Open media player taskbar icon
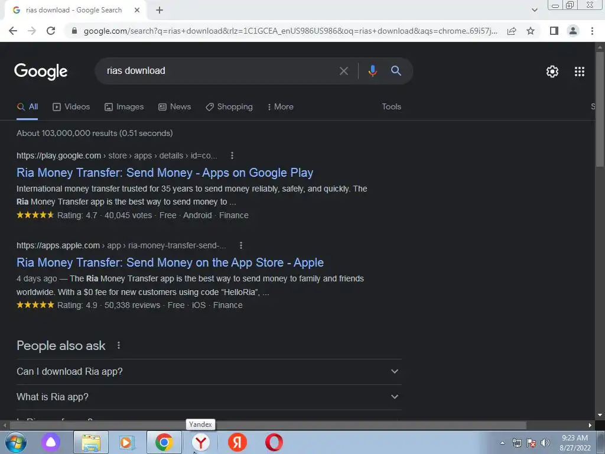Viewport: 605px width, 454px height. pos(126,442)
